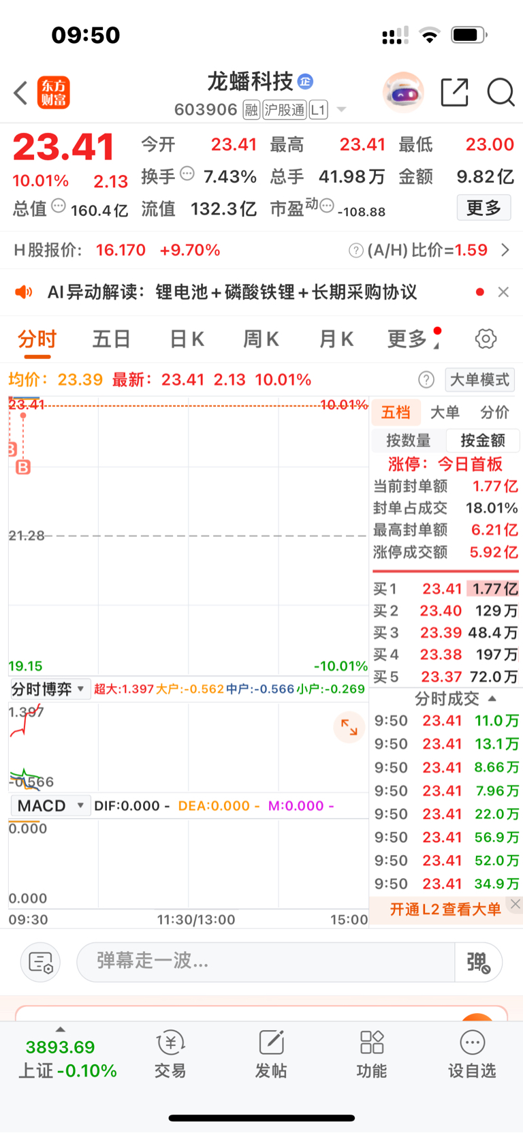
Task: Open the (A/H) 比价 help question mark
Action: point(355,251)
